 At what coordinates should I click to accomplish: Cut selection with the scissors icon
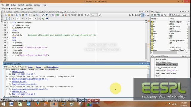(17, 15)
